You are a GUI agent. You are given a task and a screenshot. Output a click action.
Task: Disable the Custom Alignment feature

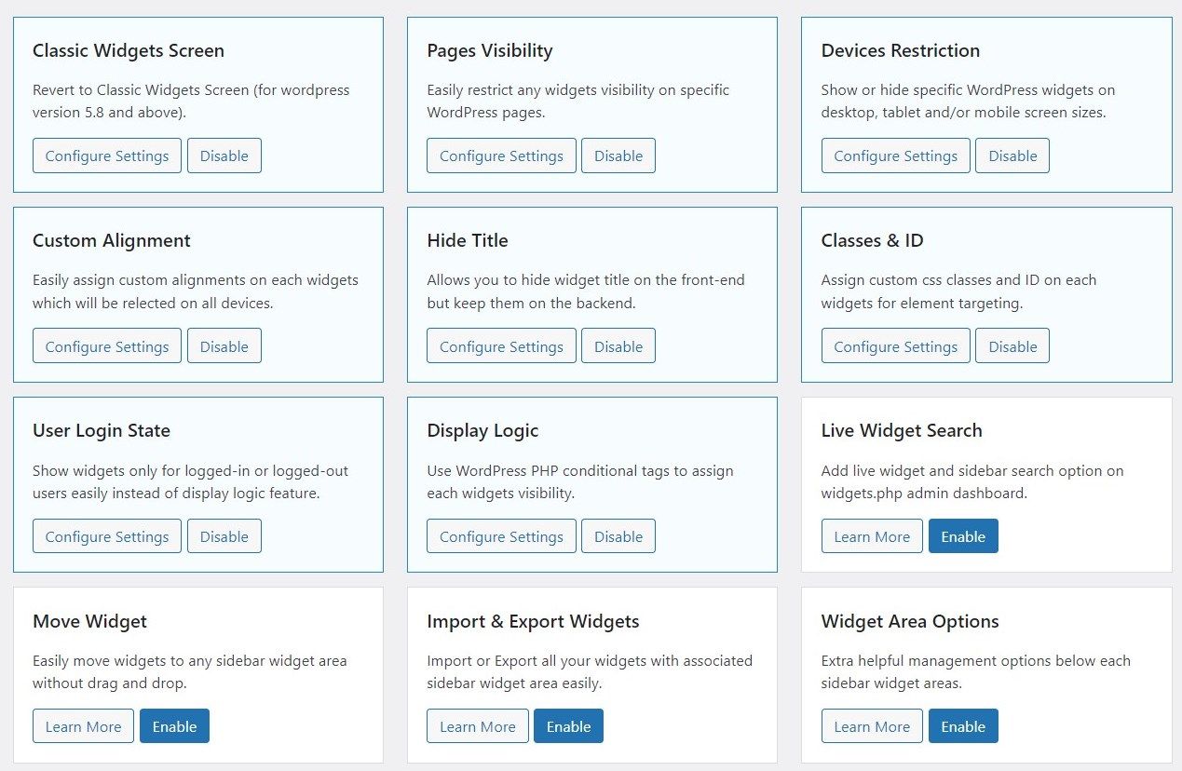coord(224,345)
